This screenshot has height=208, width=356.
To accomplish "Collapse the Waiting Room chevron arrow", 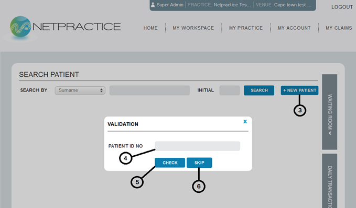I will coord(330,133).
